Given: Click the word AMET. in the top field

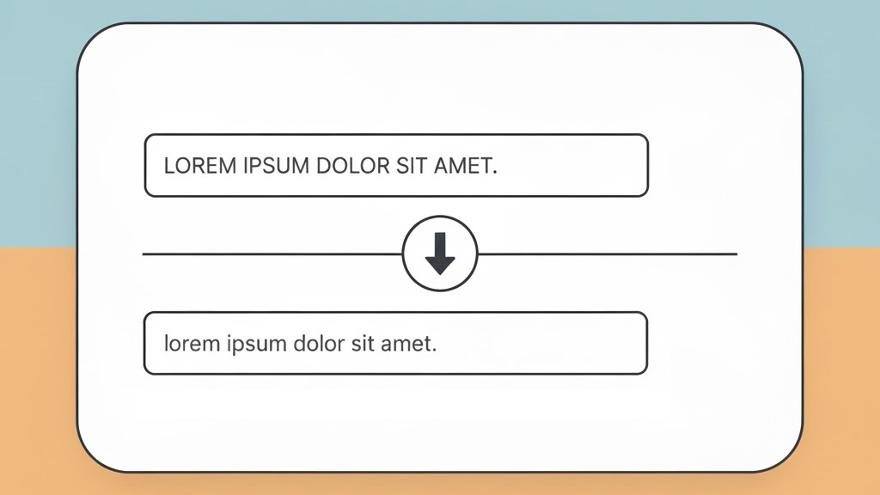Looking at the screenshot, I should [x=465, y=166].
